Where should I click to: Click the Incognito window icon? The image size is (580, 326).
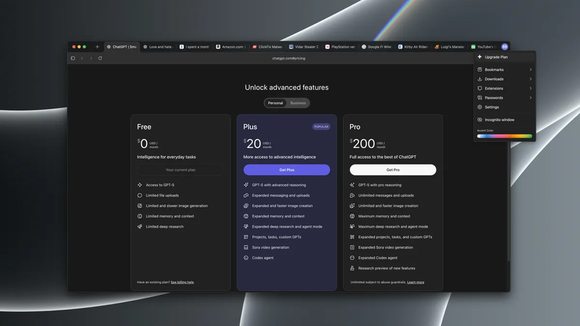point(479,119)
